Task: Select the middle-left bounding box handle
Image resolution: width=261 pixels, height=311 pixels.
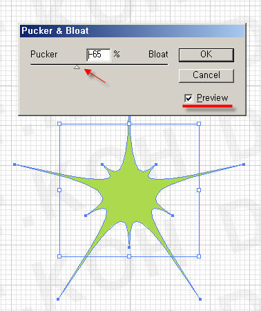Action: [x=59, y=190]
